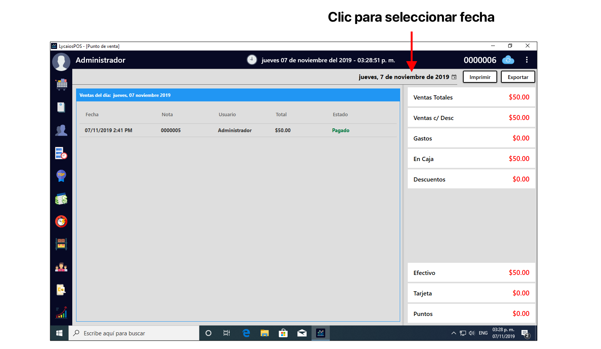Click the Estado column header

pos(340,114)
